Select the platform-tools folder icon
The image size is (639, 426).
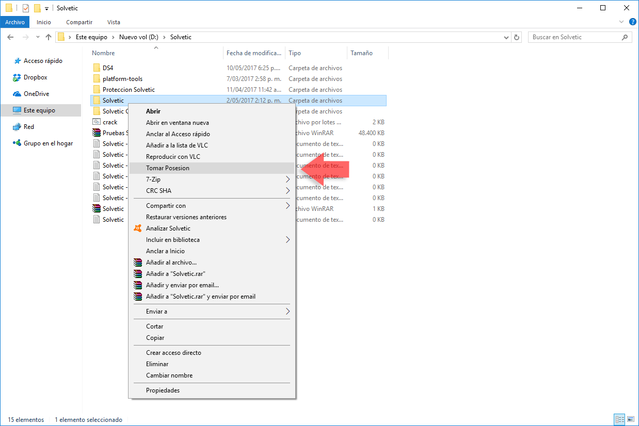pos(97,79)
